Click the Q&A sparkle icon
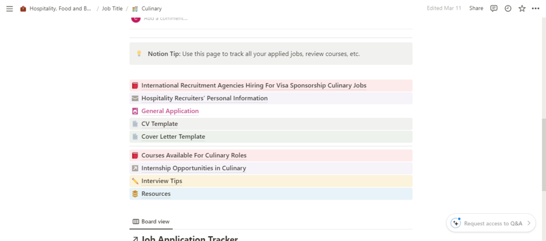This screenshot has width=546, height=241. click(x=456, y=223)
